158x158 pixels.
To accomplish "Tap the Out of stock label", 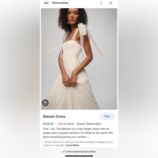I will [66, 124].
